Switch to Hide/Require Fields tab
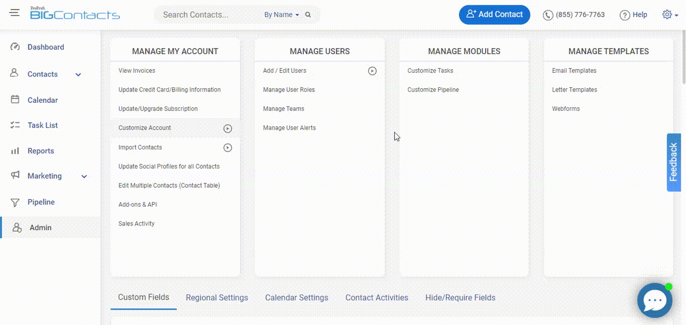Screen dimensions: 686x325 click(x=460, y=298)
